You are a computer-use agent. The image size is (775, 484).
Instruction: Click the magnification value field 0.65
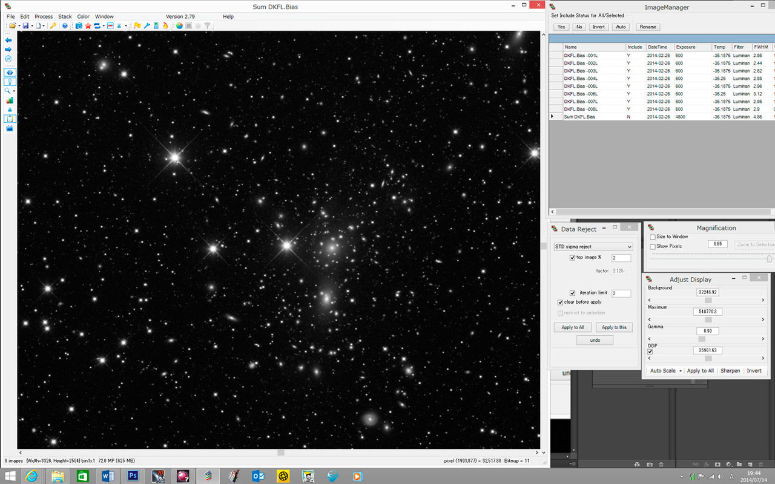[718, 244]
